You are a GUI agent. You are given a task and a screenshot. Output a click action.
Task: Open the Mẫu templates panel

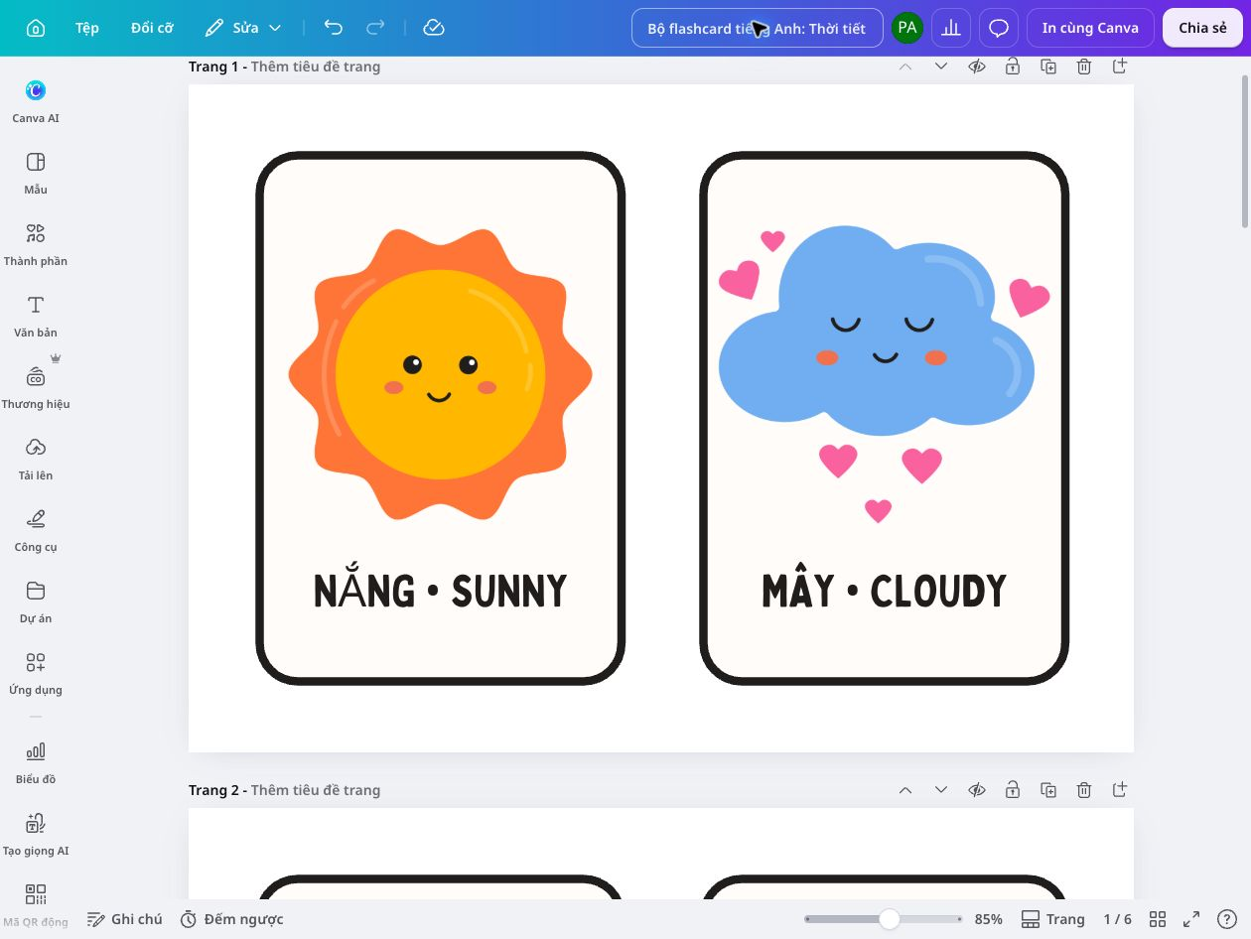[x=36, y=173]
